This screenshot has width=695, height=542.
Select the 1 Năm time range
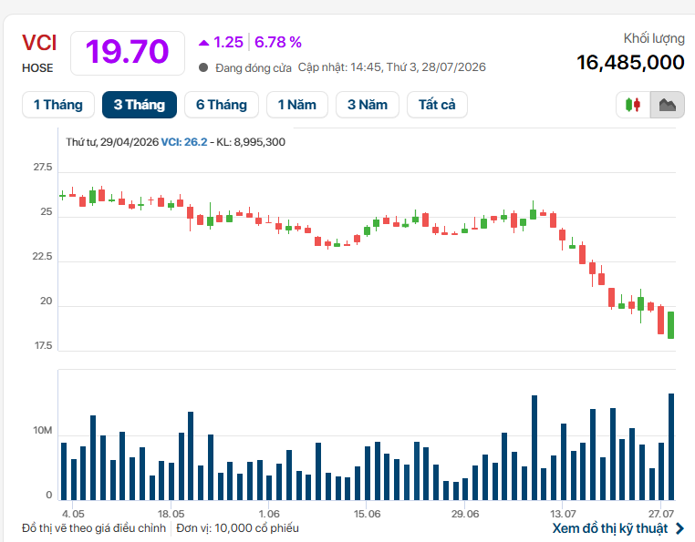pyautogui.click(x=297, y=105)
